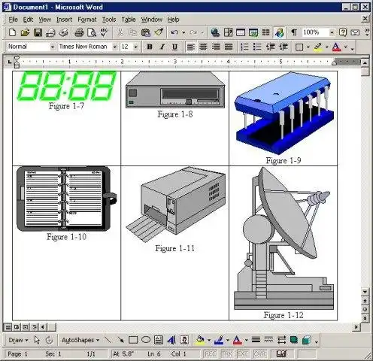The image size is (373, 361).
Task: Insert WordArt from Drawing toolbar
Action: pos(171,340)
